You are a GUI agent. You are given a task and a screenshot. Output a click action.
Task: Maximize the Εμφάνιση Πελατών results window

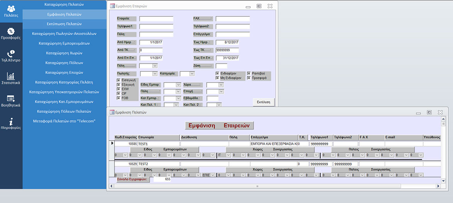(429, 112)
